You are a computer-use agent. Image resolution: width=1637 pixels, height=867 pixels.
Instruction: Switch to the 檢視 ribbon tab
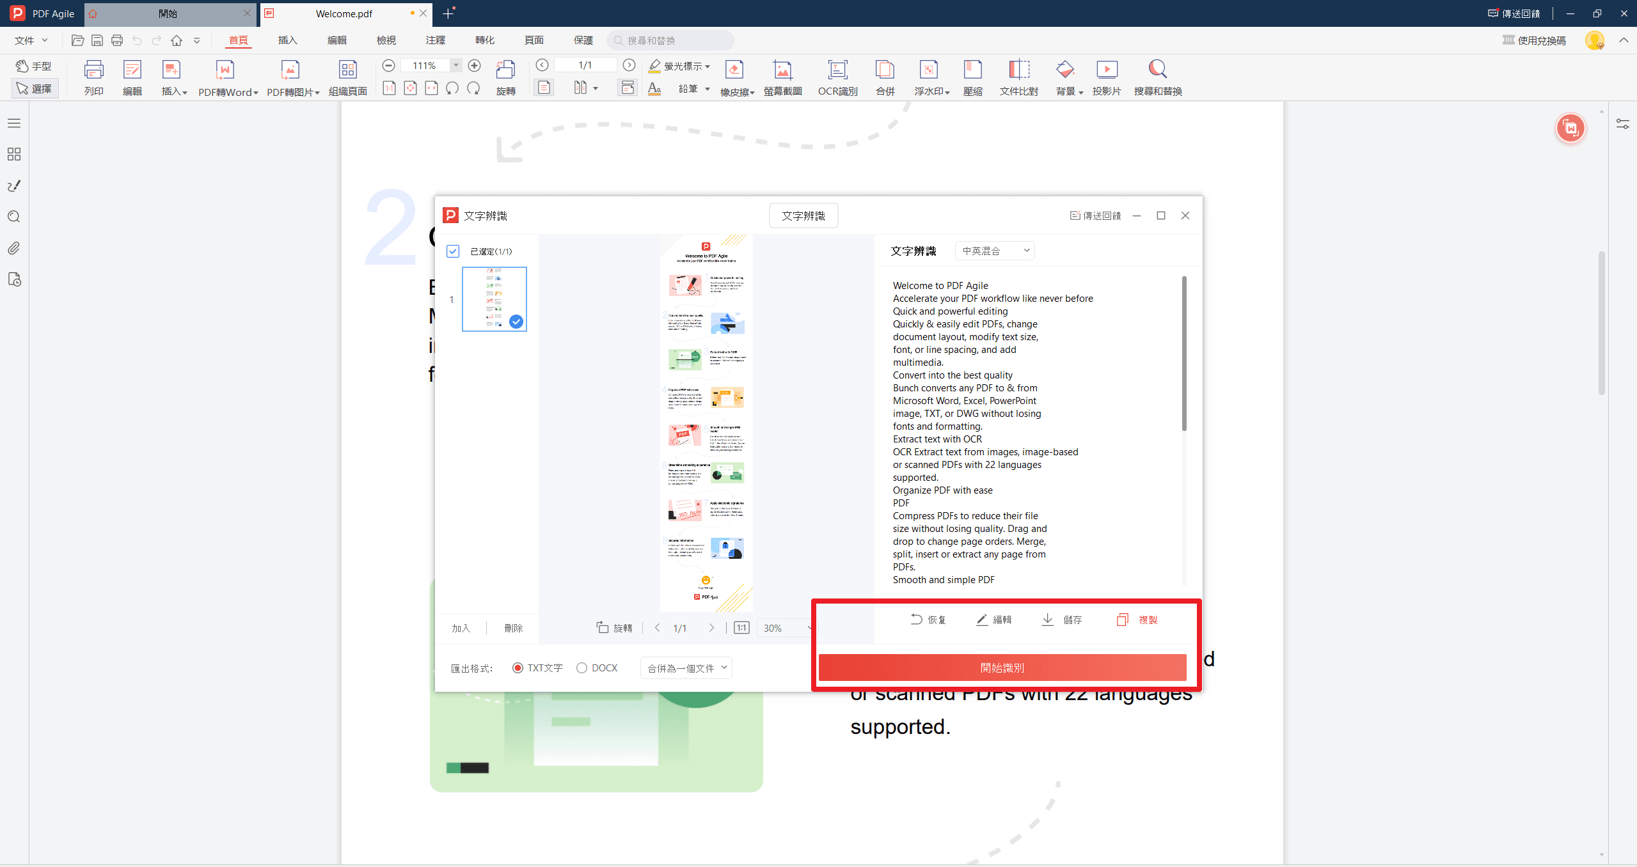tap(386, 40)
